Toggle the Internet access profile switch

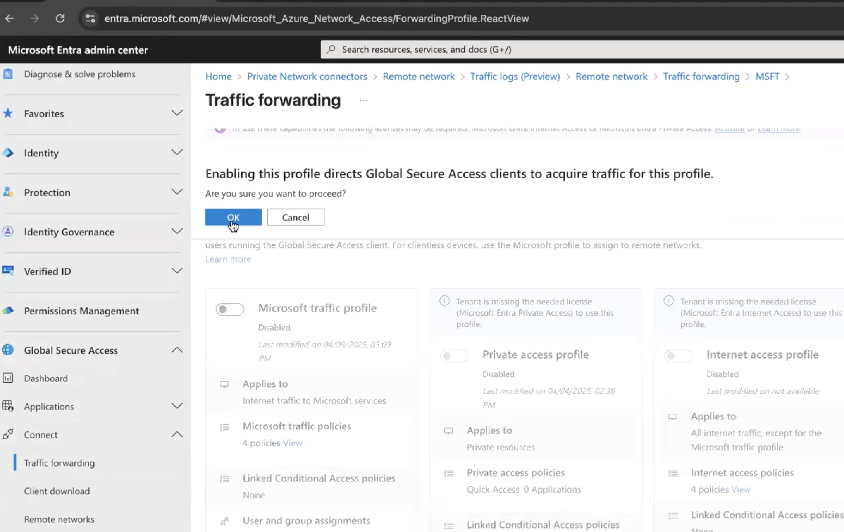[x=678, y=355]
